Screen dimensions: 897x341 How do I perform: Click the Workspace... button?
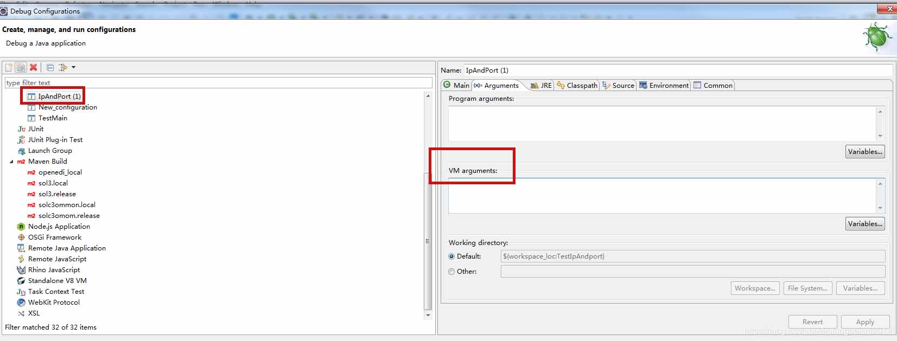click(755, 288)
